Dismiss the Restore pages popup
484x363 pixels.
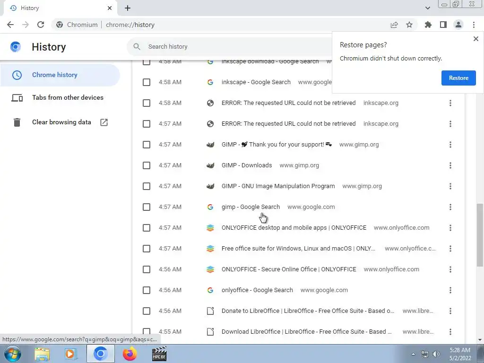(x=475, y=39)
